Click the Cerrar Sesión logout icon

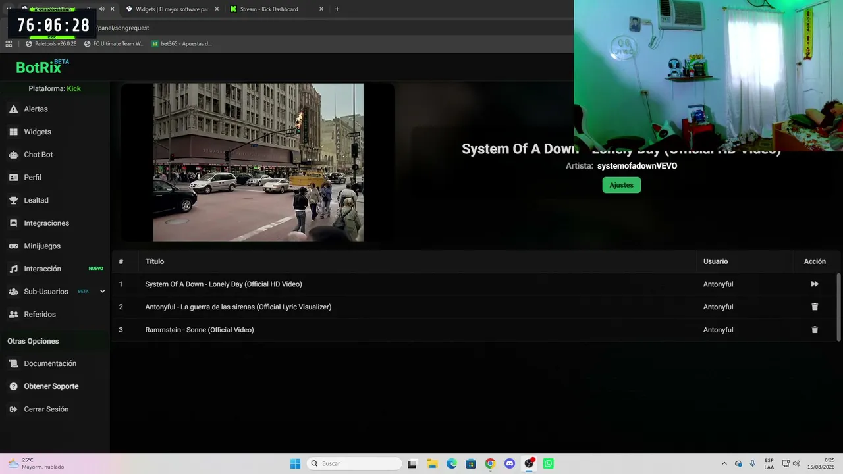pos(13,409)
